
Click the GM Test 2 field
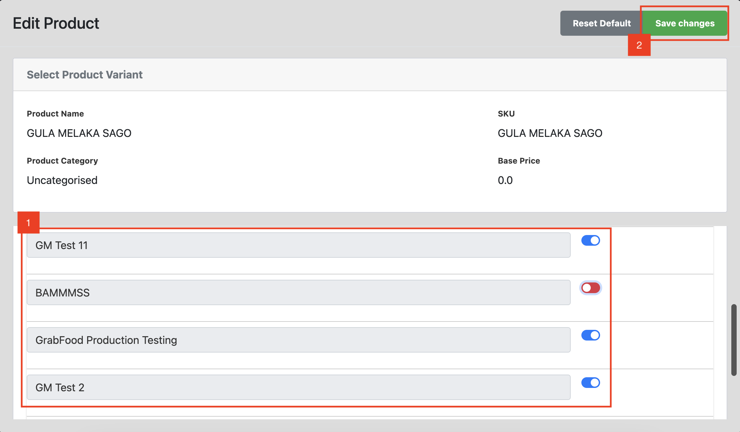pyautogui.click(x=298, y=388)
